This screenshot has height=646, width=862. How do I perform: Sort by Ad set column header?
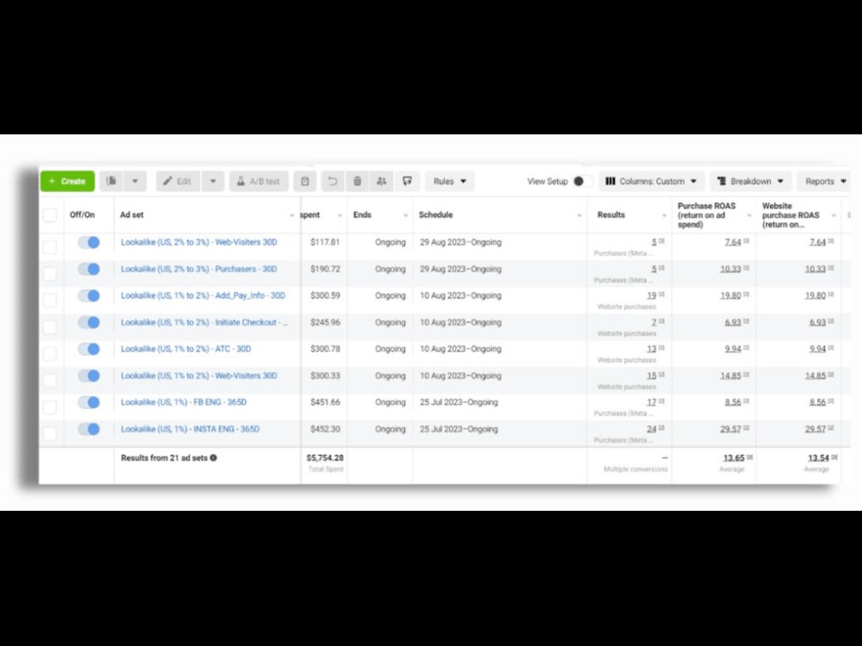tap(132, 214)
